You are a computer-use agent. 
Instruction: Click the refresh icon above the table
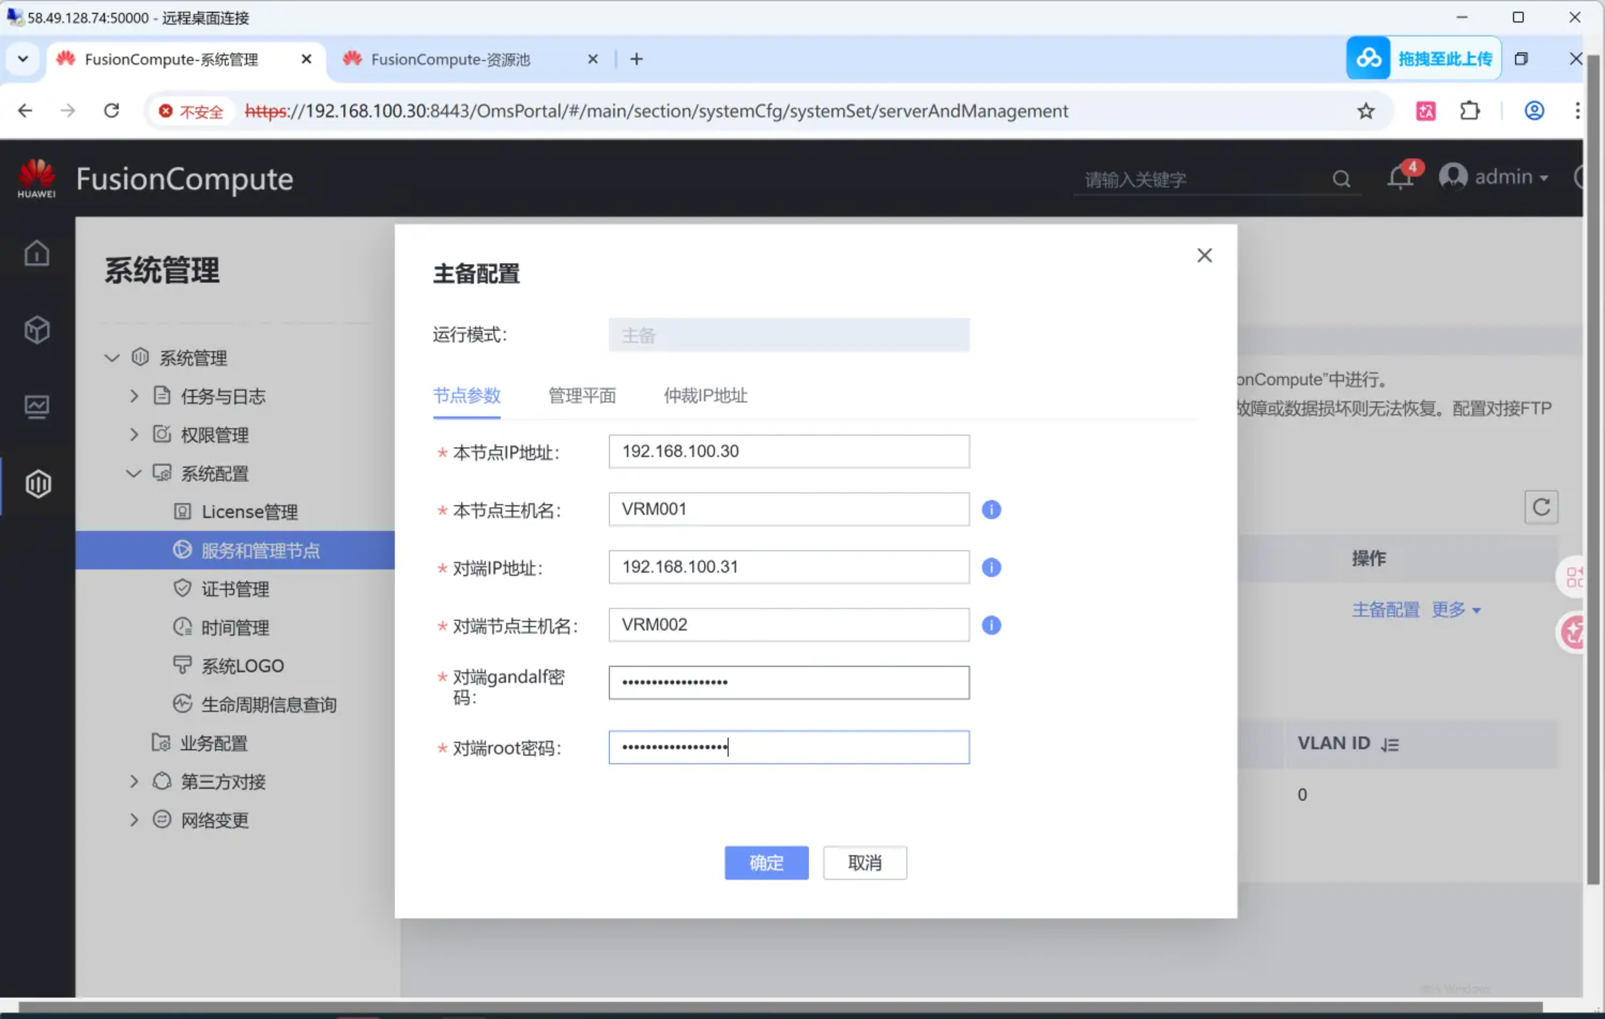click(1540, 508)
